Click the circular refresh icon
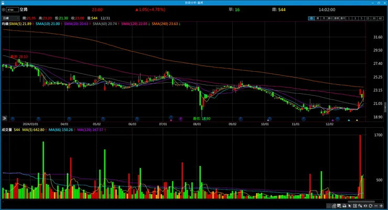This screenshot has width=388, height=210. click(370, 206)
